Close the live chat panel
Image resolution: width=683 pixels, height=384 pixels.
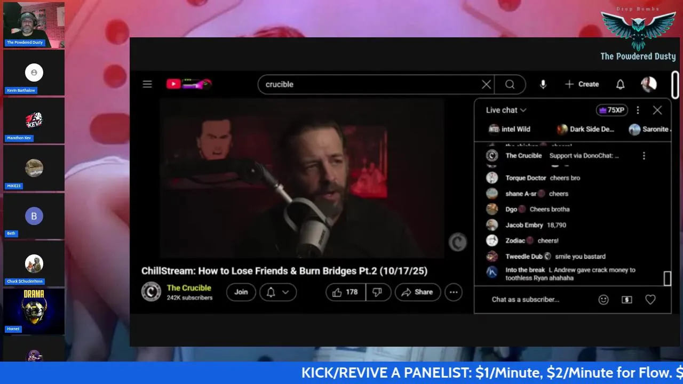point(657,110)
